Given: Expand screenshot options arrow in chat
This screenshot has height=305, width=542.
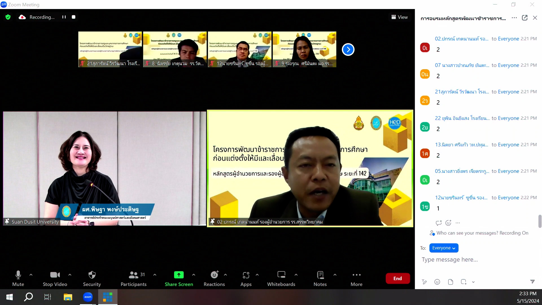Looking at the screenshot, I should point(473,282).
